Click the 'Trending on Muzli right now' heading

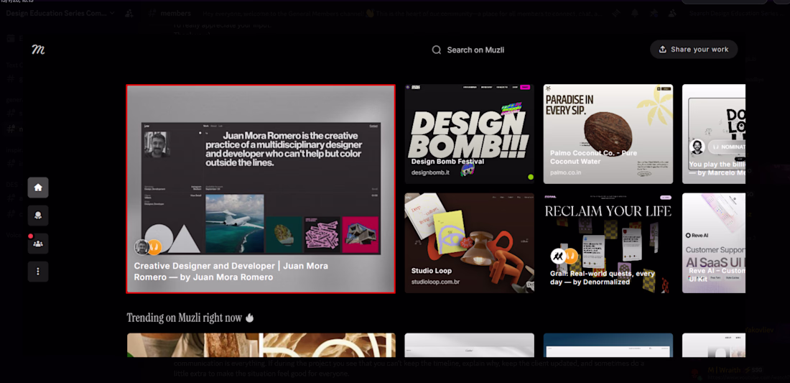(190, 318)
